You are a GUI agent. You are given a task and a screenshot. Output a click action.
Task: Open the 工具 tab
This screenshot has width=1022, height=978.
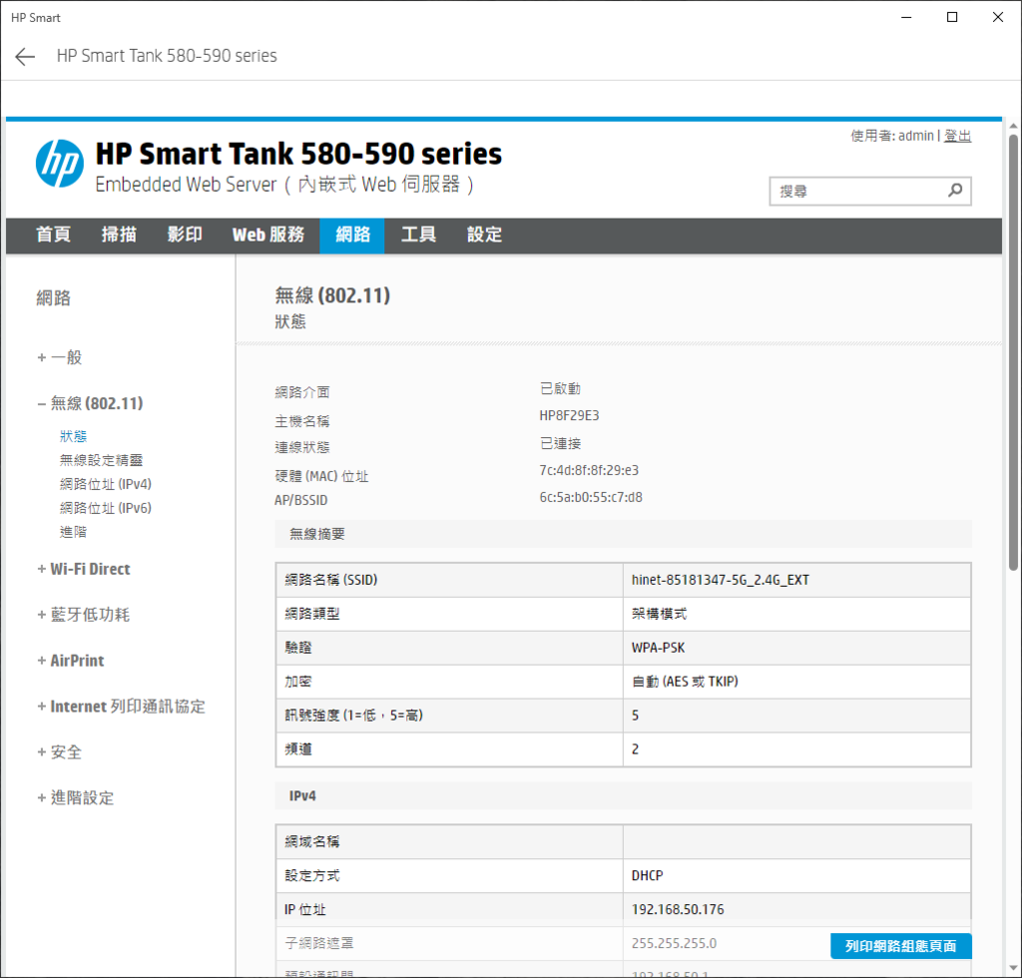[x=418, y=235]
